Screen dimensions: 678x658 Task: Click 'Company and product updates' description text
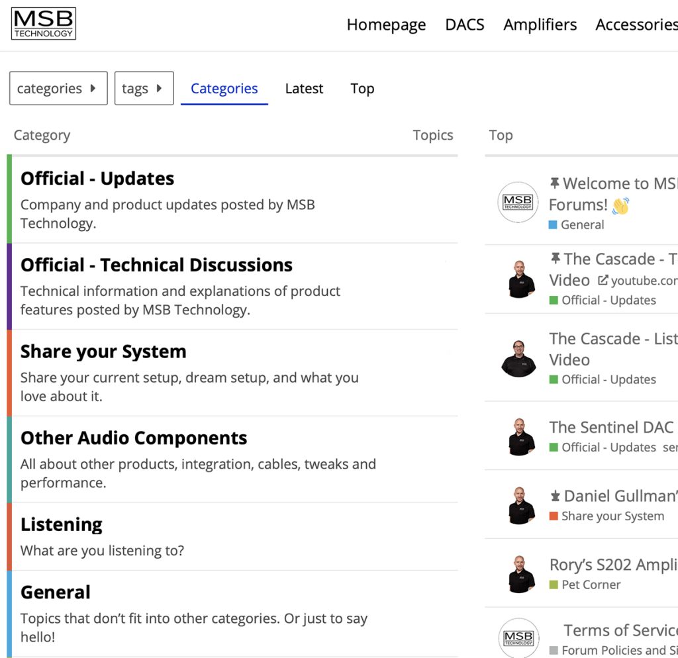click(x=168, y=214)
